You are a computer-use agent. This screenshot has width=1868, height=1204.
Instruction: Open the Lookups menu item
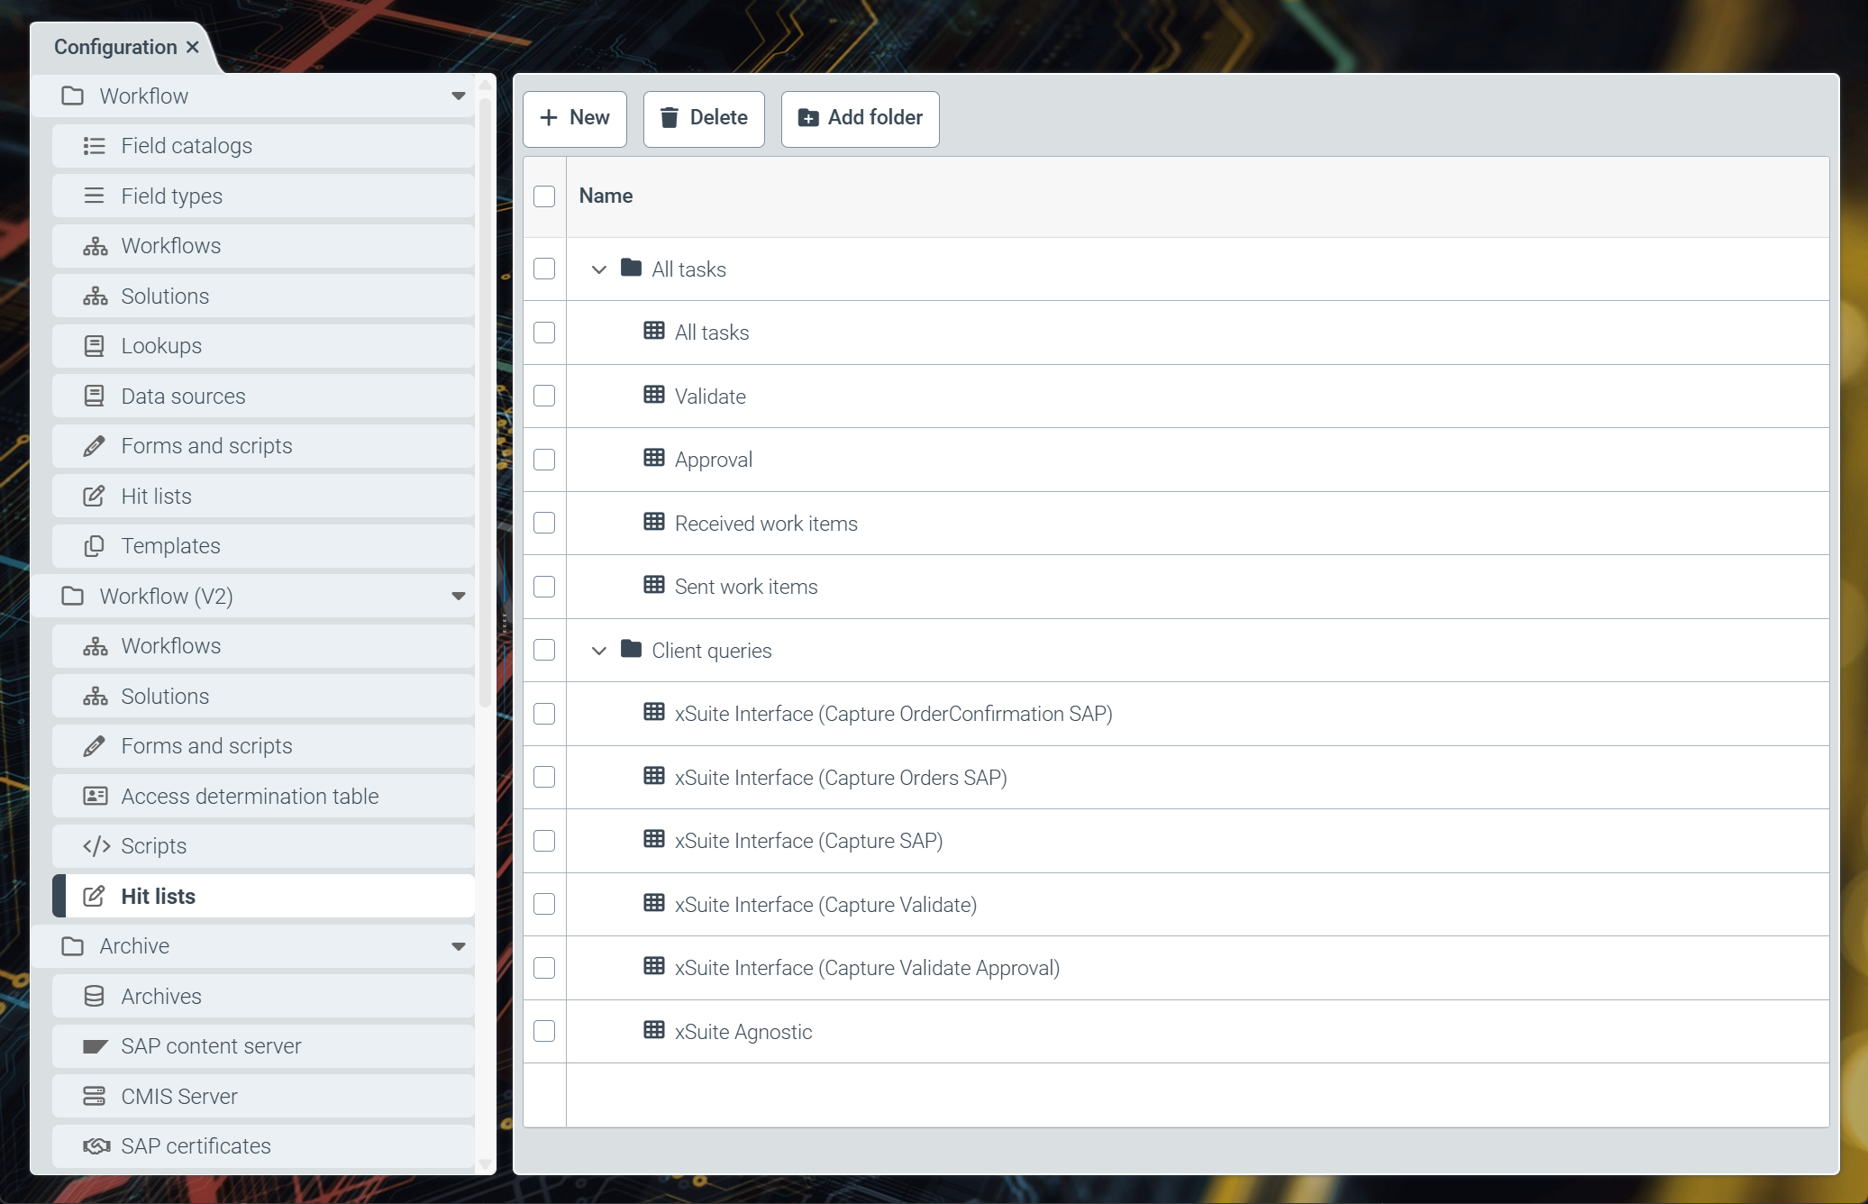[161, 346]
